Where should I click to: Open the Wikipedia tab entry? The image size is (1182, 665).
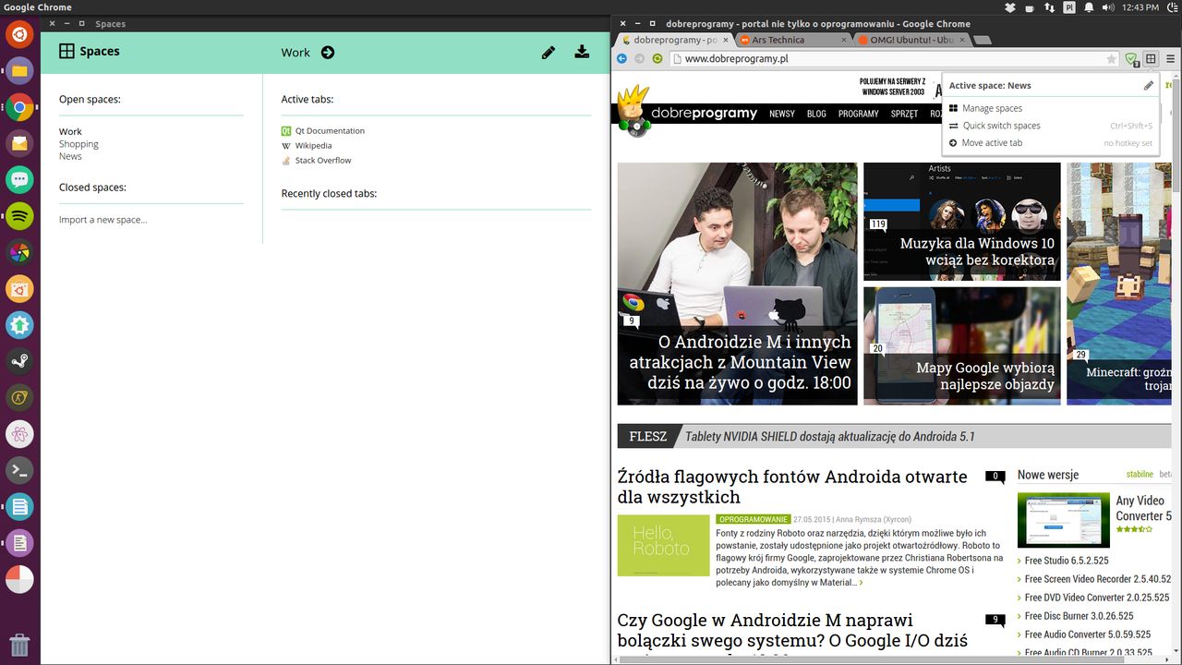click(x=307, y=146)
